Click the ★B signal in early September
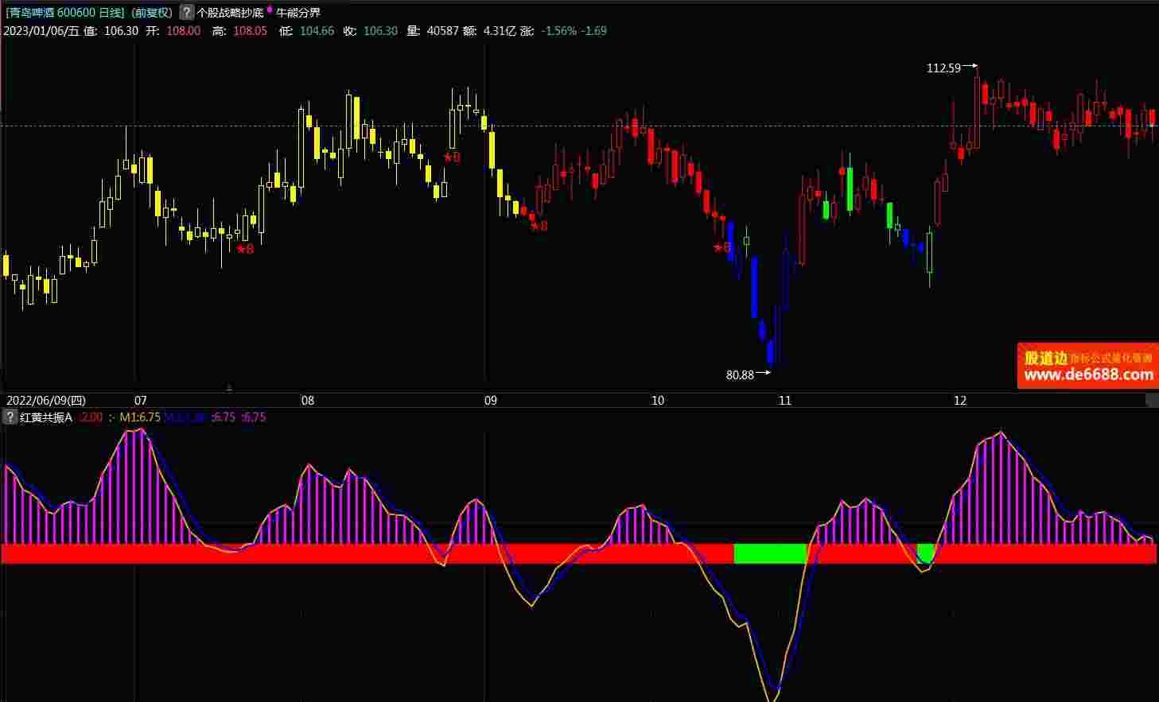 coord(539,226)
